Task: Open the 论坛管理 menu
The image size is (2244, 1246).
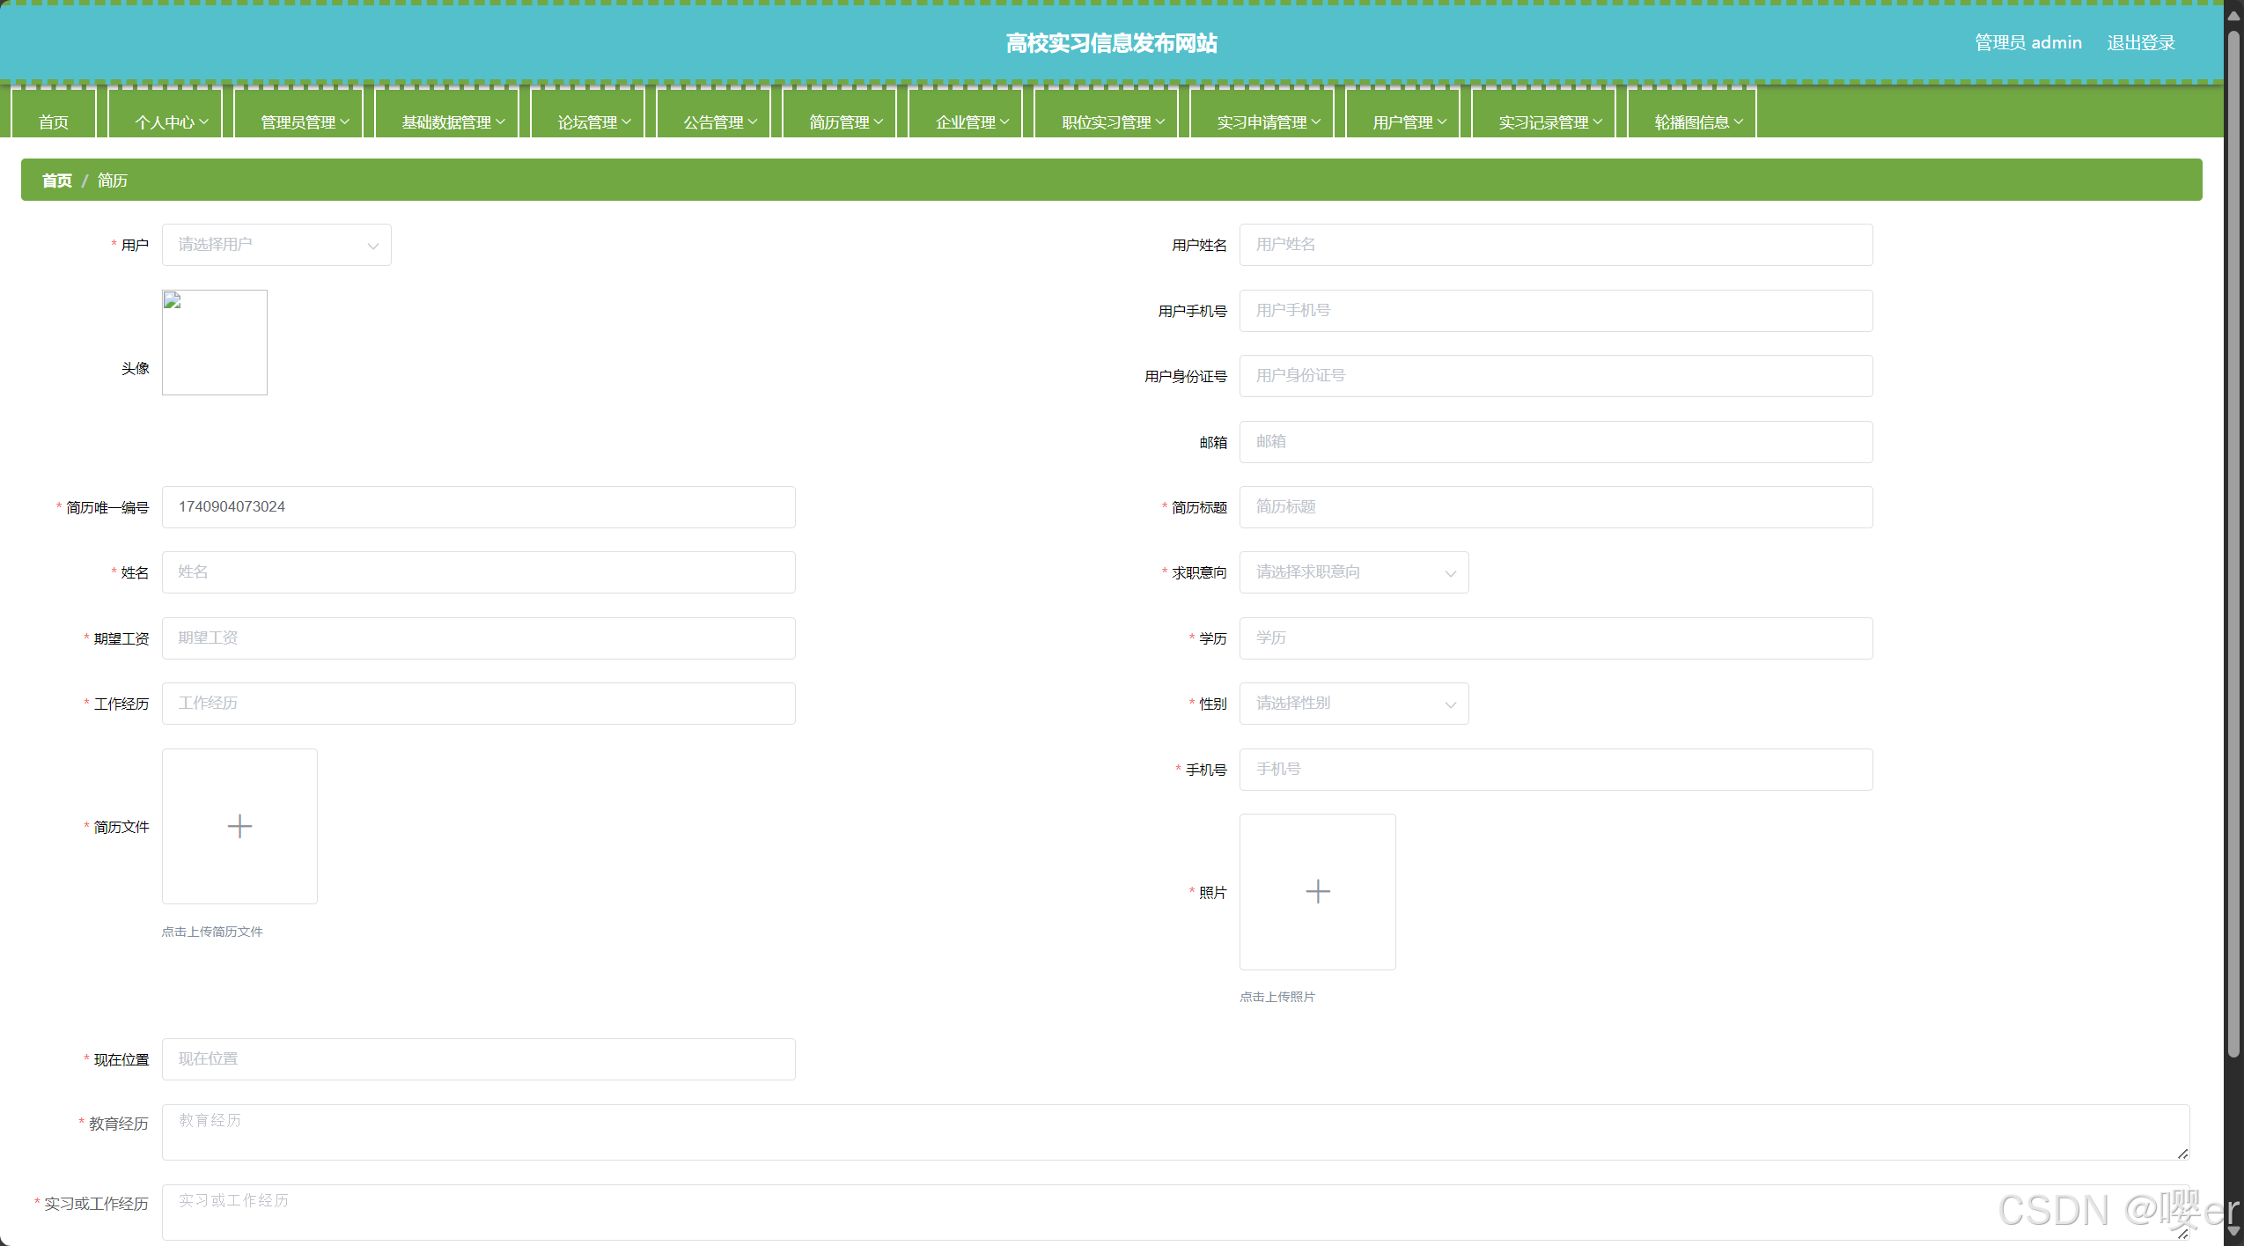Action: (593, 122)
